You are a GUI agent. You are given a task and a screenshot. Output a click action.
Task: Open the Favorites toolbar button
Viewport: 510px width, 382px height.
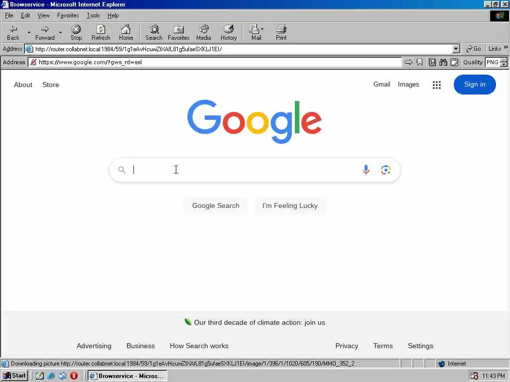[179, 33]
